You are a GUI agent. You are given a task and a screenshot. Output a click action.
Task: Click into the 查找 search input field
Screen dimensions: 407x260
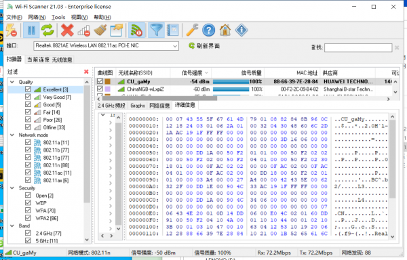pyautogui.click(x=358, y=47)
